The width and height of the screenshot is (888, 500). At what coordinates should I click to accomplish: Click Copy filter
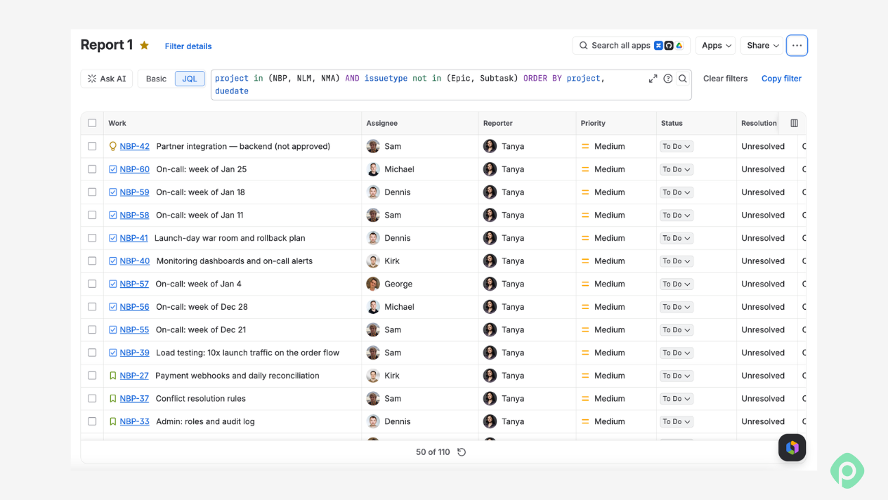(781, 79)
